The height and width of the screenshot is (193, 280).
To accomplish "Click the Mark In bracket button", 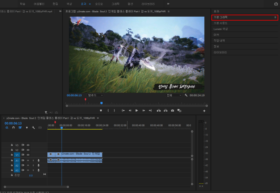I will [108, 110].
